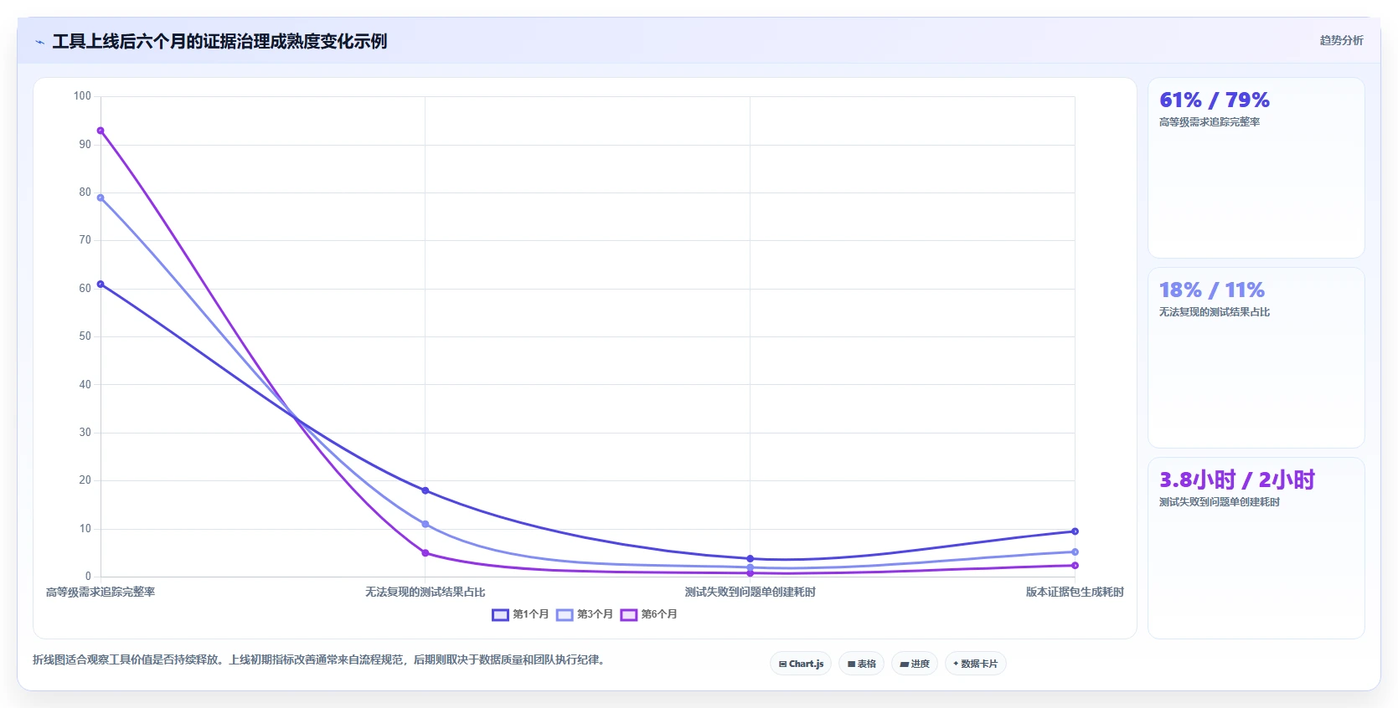Click the y-axis tick label 100

click(x=82, y=96)
